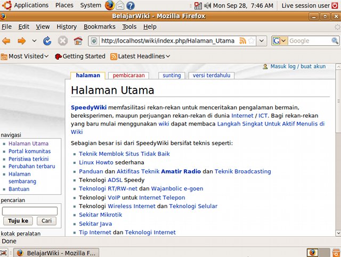Focus the Google search box

coord(310,41)
